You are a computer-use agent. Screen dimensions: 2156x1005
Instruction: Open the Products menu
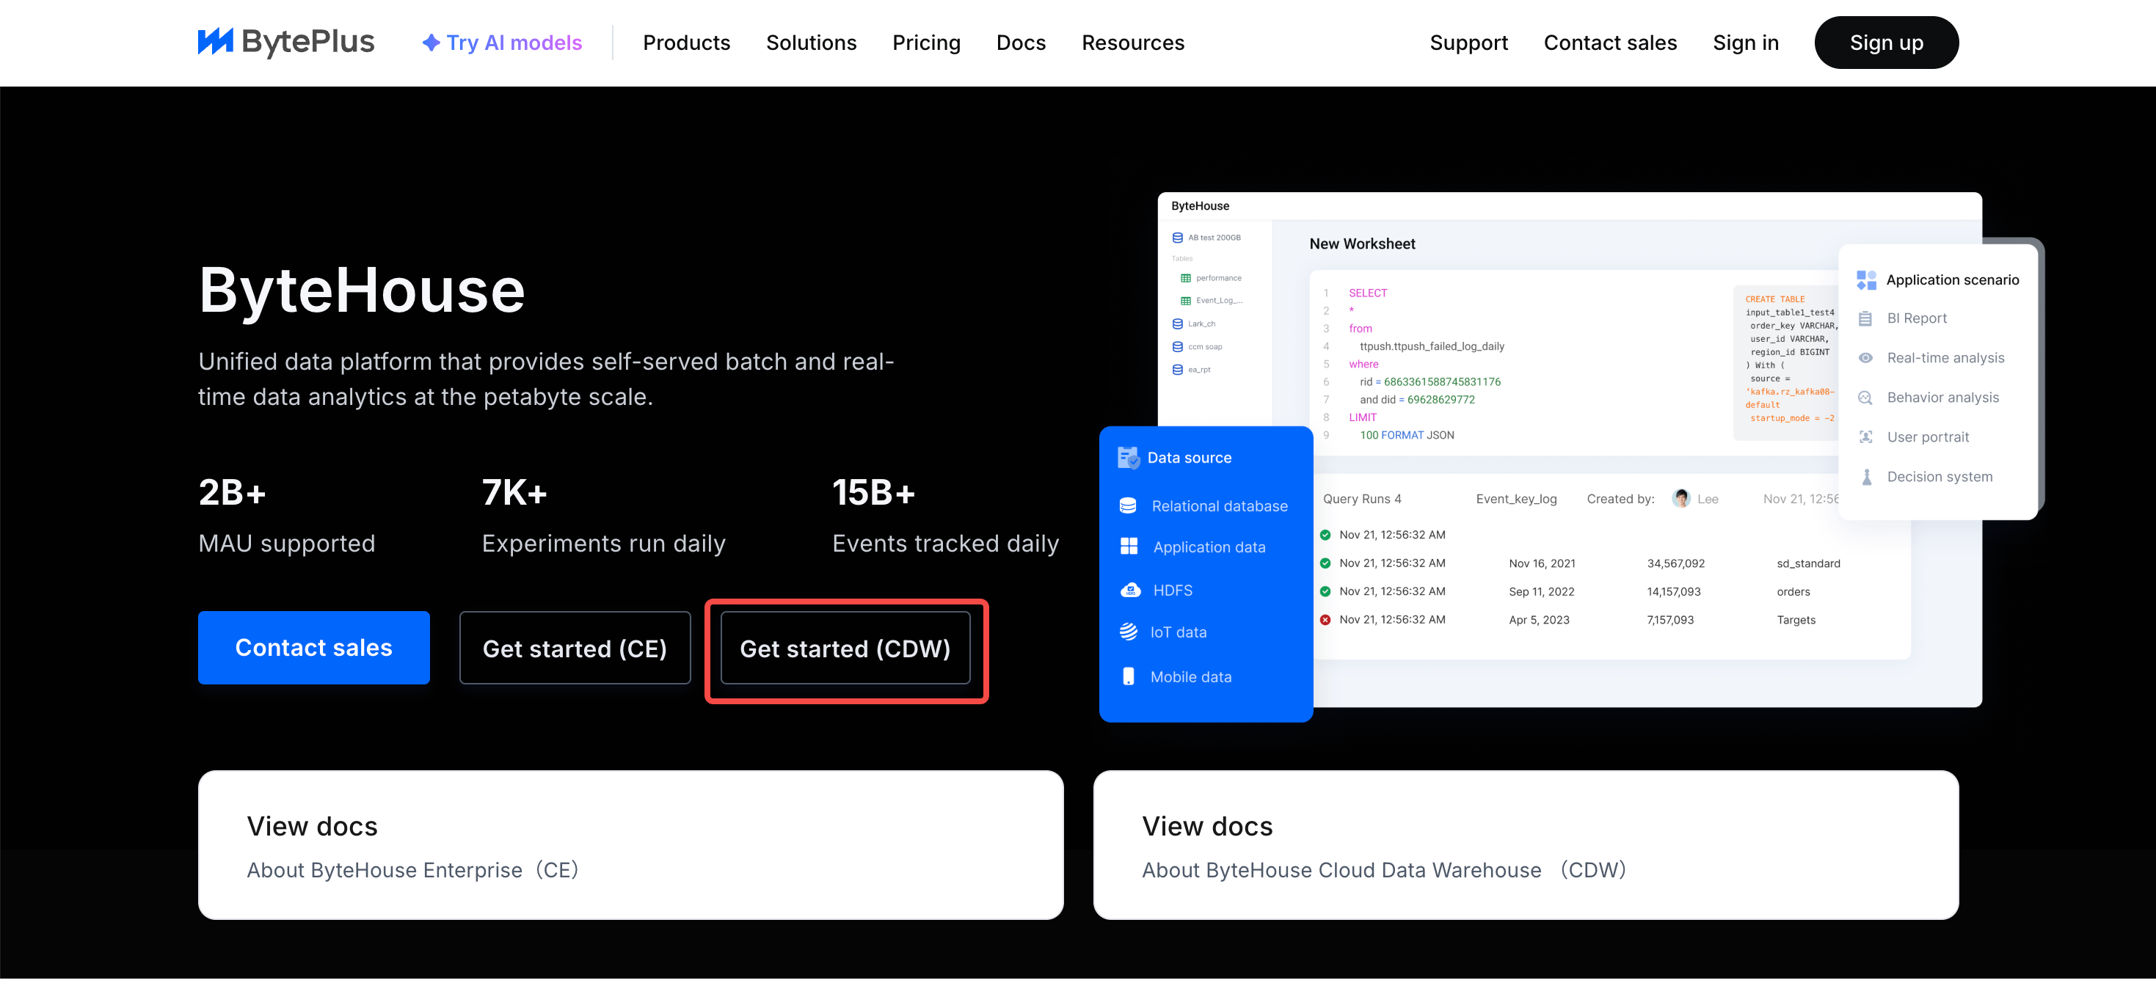pos(685,43)
